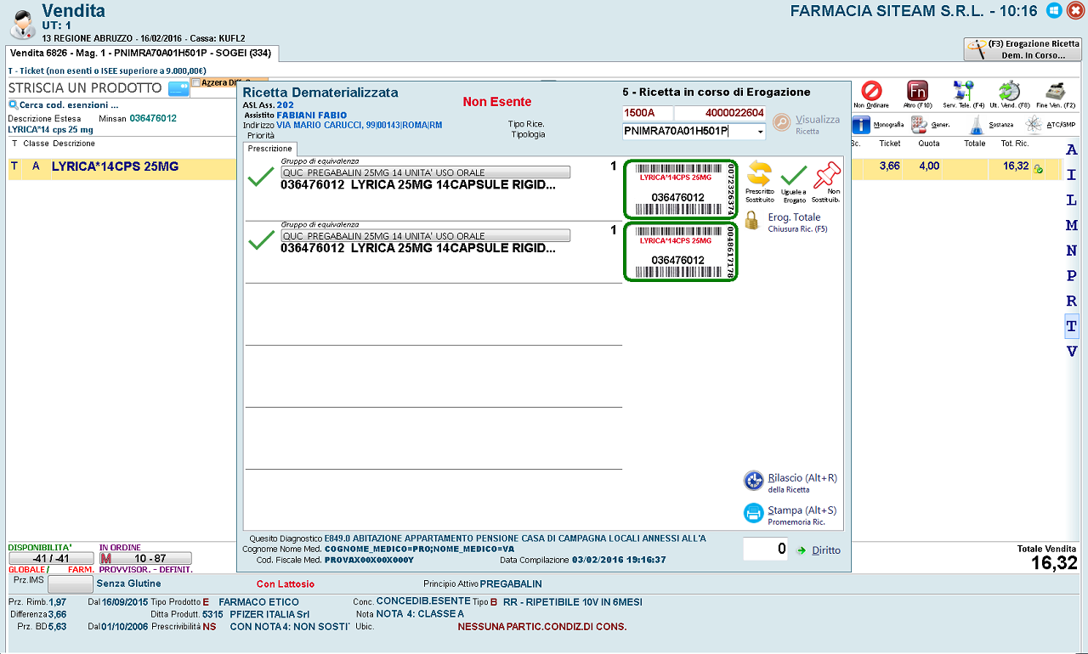The image size is (1088, 654).
Task: Expand second QUC PREGABALIN equivalence group selector
Action: click(425, 235)
